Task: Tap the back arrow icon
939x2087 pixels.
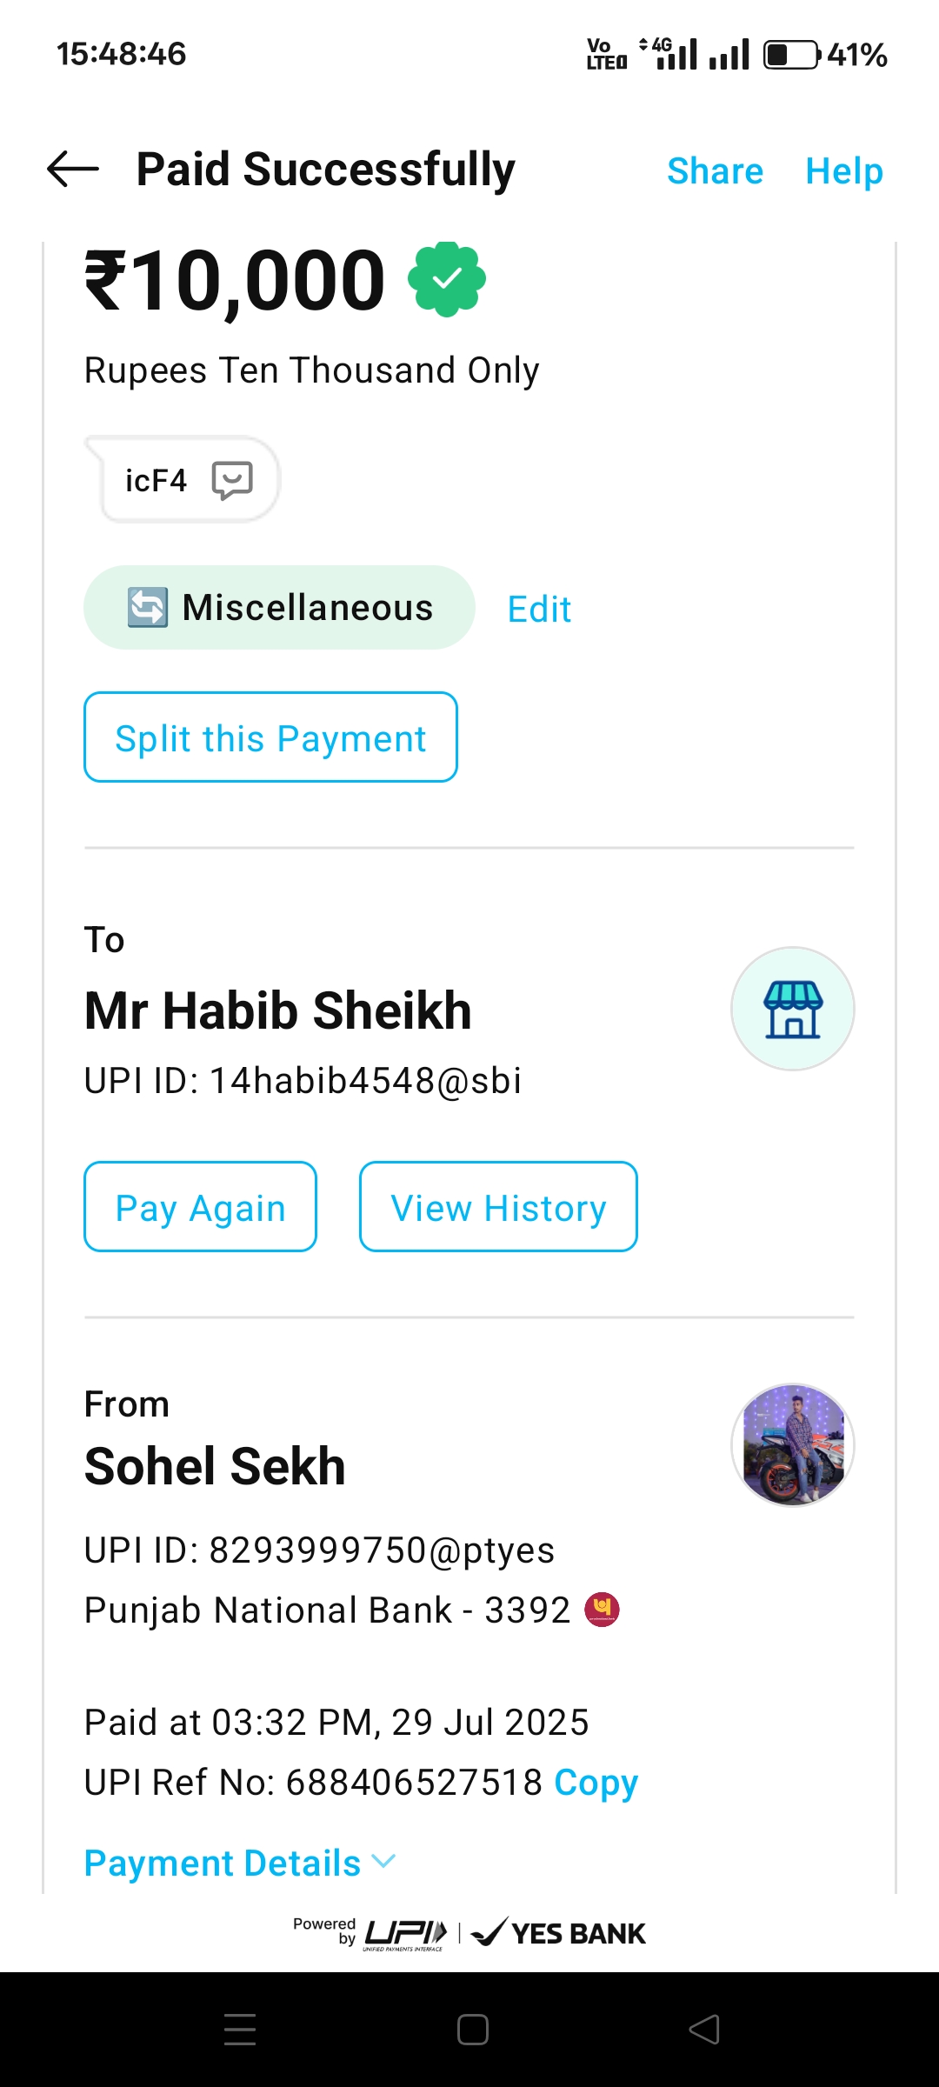Action: [73, 169]
